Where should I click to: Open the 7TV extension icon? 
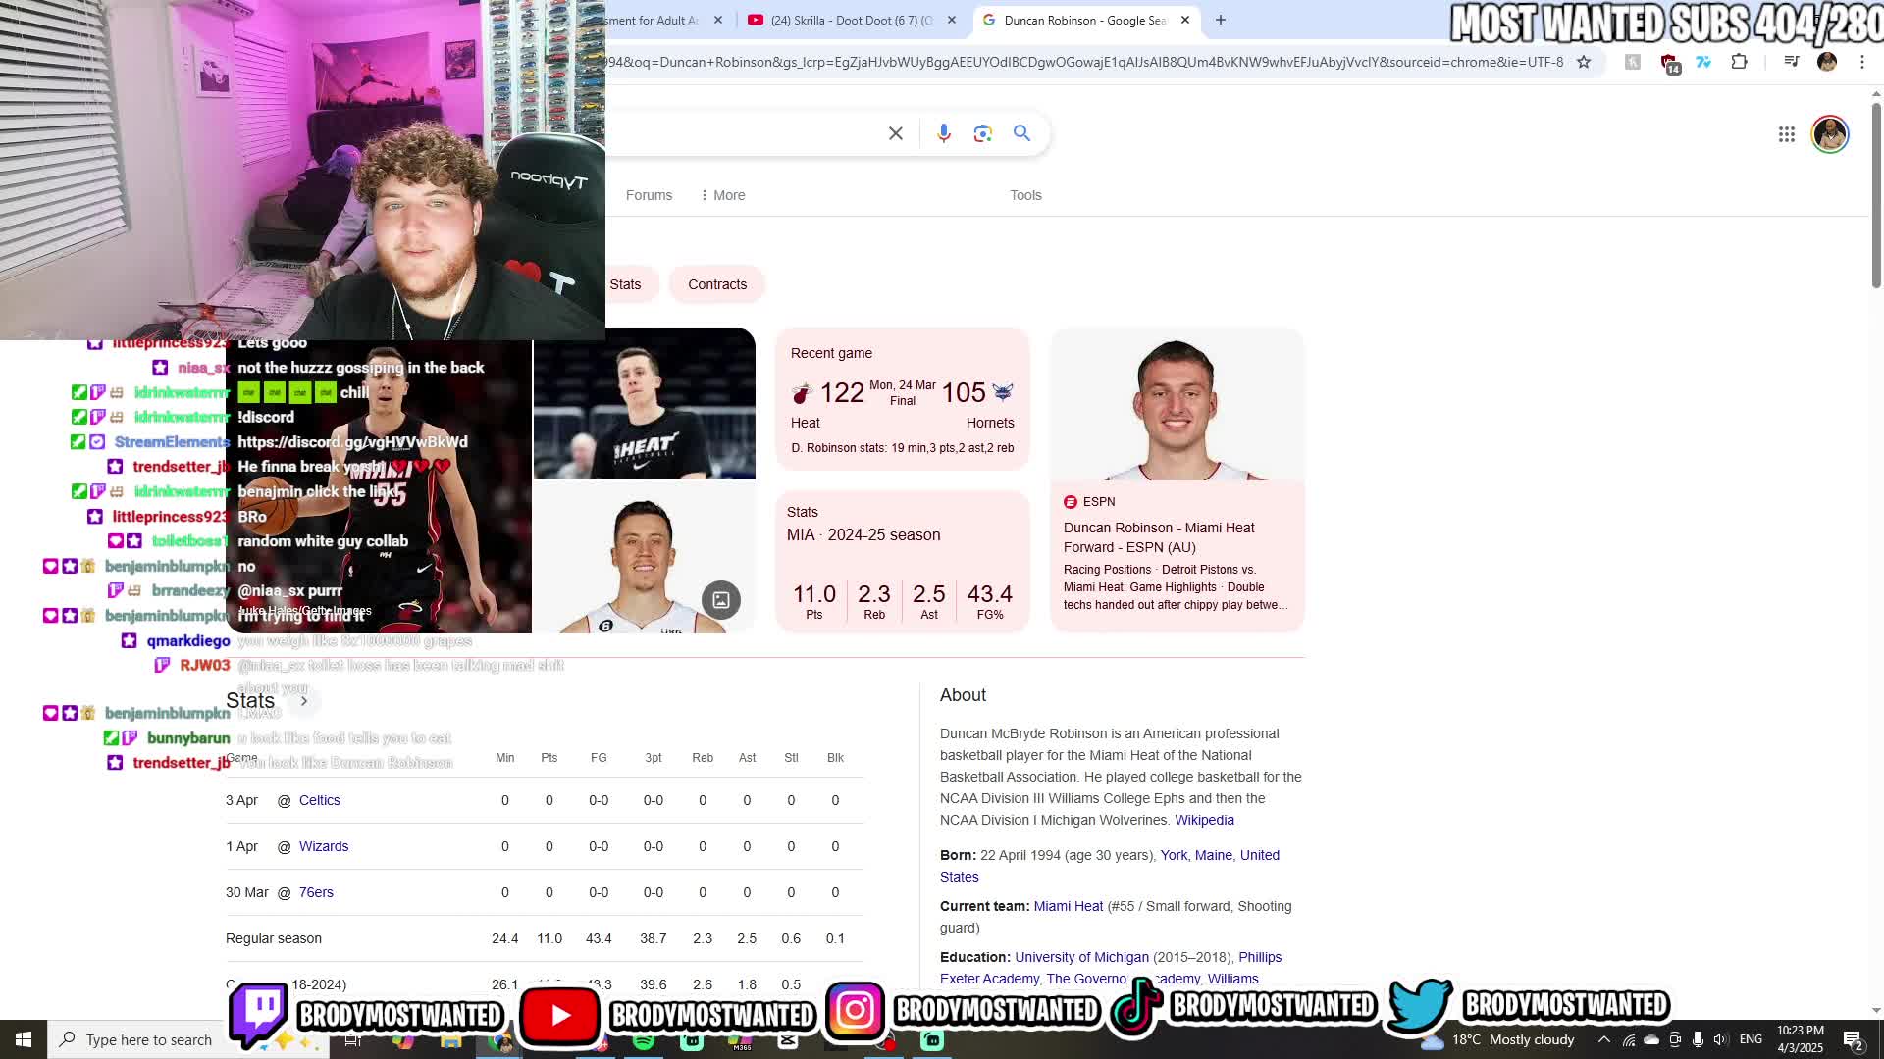[1703, 62]
